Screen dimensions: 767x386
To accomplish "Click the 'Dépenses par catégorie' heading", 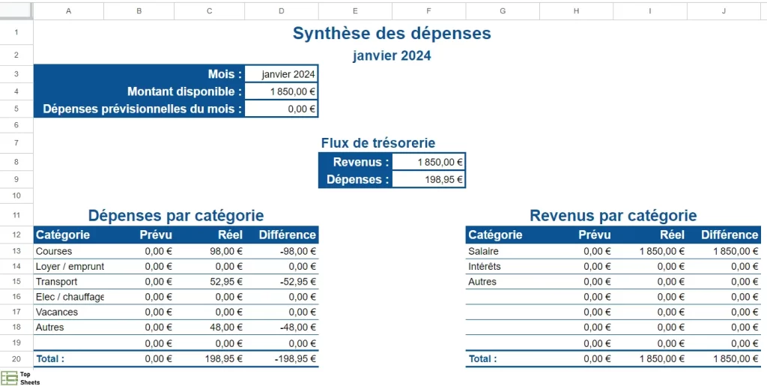I will click(x=176, y=215).
